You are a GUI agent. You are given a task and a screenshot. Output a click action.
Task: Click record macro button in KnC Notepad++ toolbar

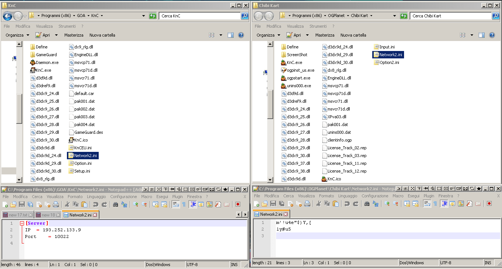click(238, 204)
